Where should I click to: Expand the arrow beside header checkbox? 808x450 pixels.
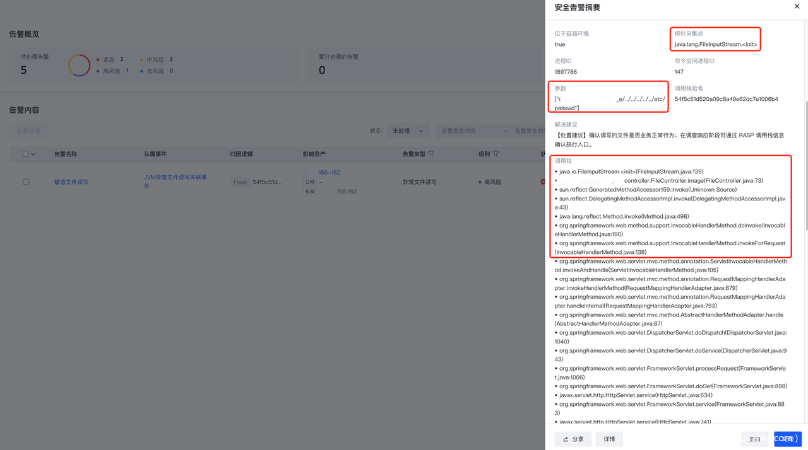pyautogui.click(x=33, y=154)
